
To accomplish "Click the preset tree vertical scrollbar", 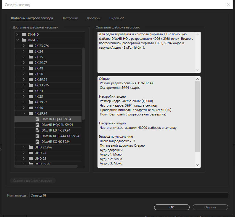I will pyautogui.click(x=83, y=84).
